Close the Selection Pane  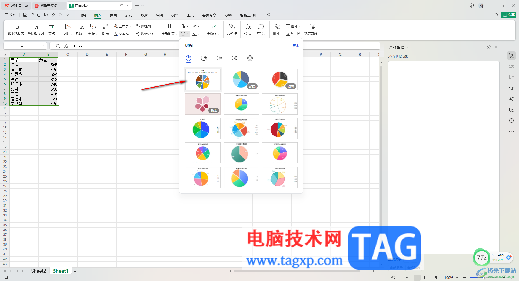[x=496, y=47]
